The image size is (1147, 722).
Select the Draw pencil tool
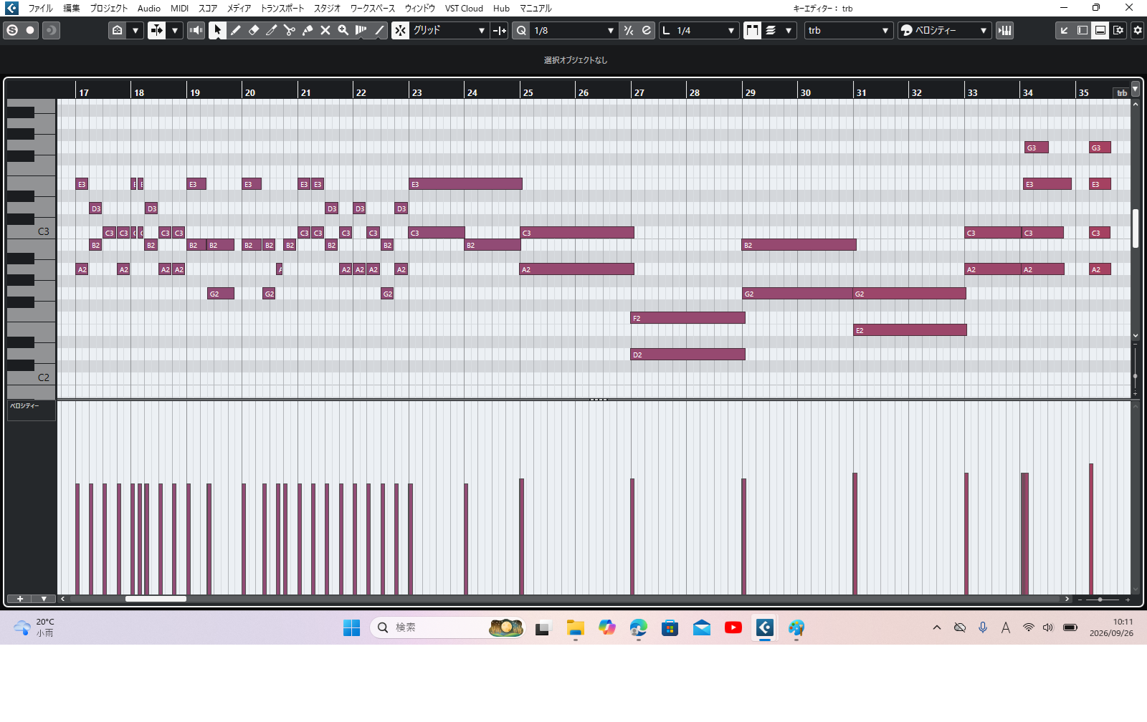point(236,30)
